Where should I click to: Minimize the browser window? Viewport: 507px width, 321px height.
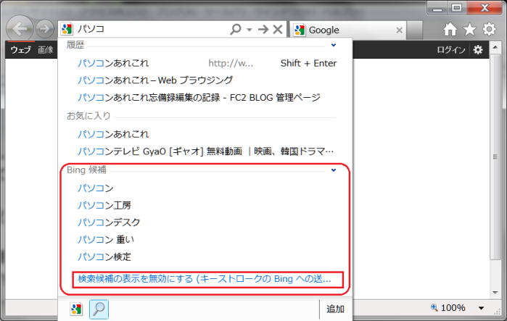(x=437, y=8)
